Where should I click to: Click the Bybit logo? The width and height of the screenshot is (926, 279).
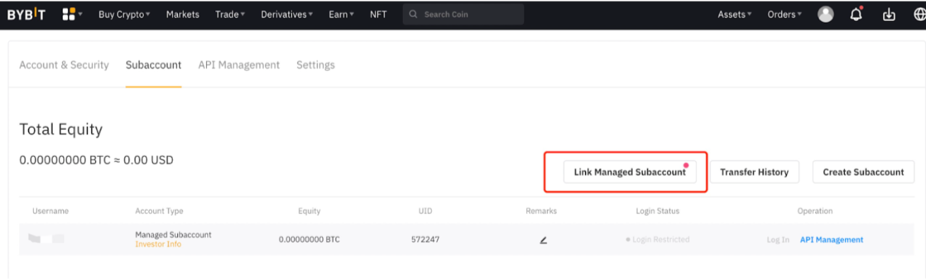pos(26,14)
